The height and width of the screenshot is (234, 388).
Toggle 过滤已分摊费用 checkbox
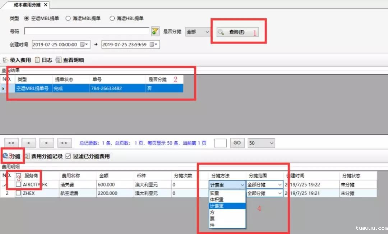pos(69,156)
